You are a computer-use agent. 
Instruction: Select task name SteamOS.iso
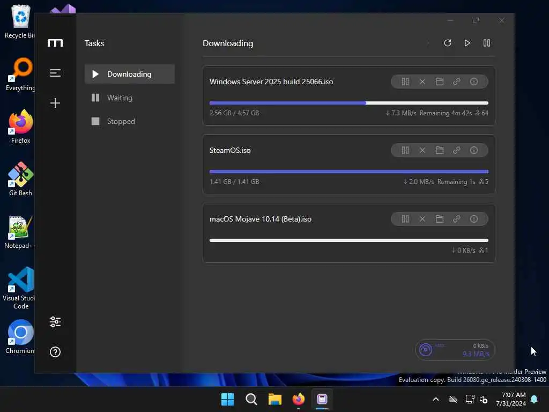tap(230, 150)
